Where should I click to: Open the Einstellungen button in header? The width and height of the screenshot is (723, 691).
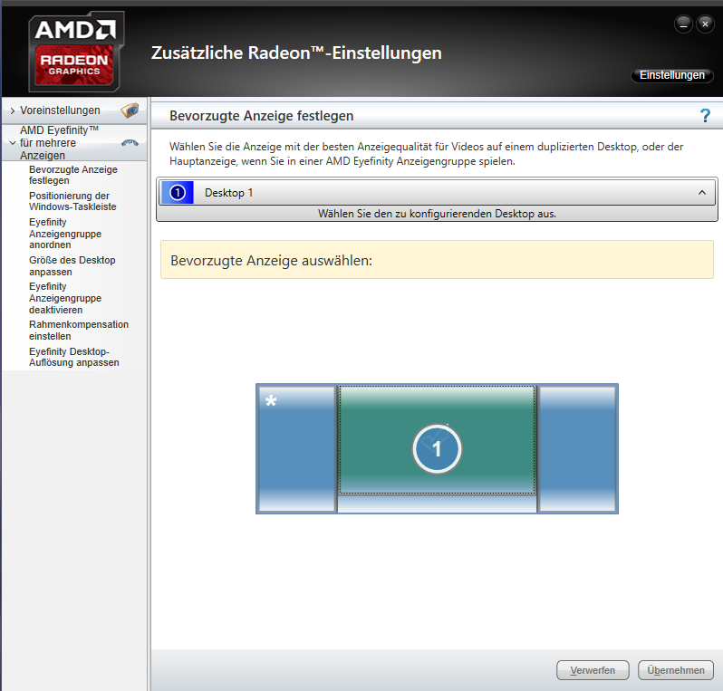[x=672, y=75]
